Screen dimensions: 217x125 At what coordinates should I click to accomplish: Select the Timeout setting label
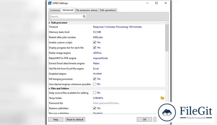[x=53, y=27]
